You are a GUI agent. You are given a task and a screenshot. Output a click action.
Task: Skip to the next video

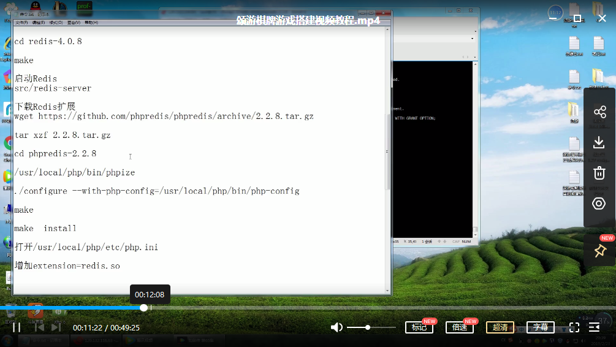click(56, 327)
